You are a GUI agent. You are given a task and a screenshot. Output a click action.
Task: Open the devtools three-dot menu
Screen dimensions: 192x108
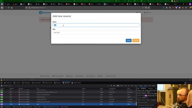(x=188, y=83)
